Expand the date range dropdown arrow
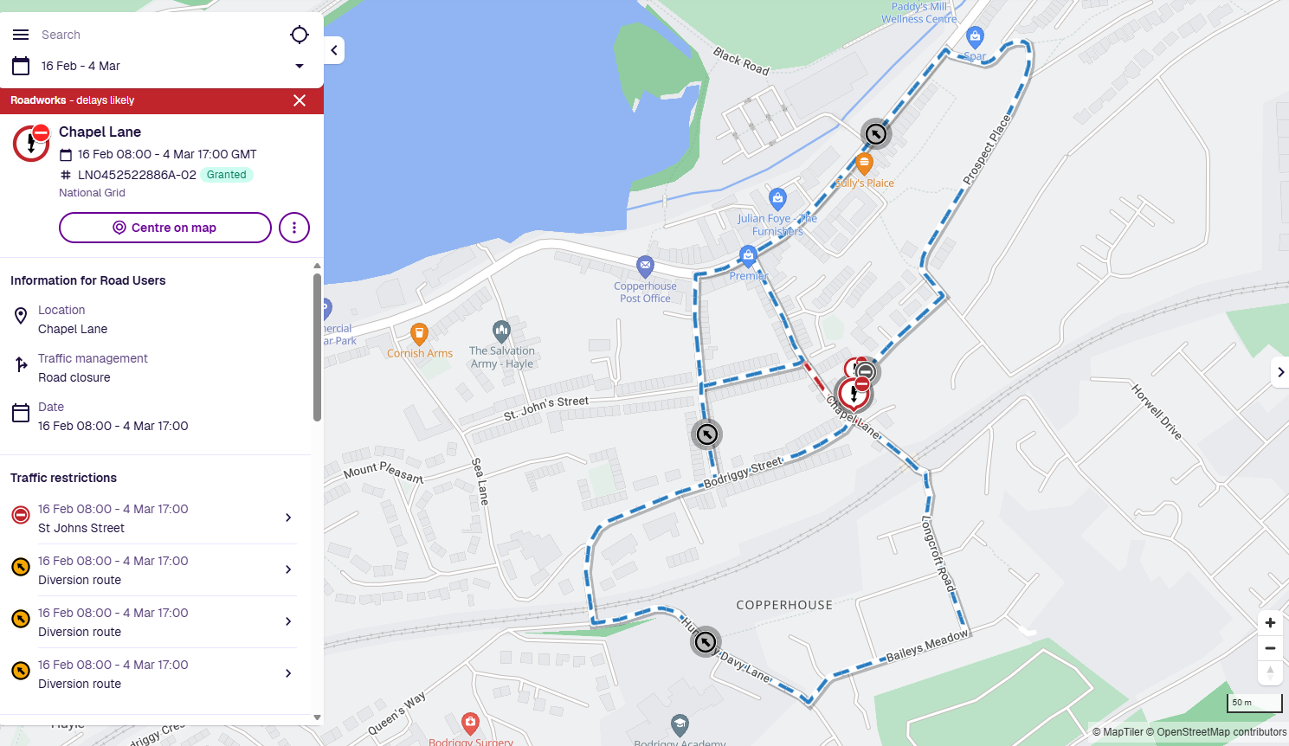The width and height of the screenshot is (1289, 746). pyautogui.click(x=300, y=66)
